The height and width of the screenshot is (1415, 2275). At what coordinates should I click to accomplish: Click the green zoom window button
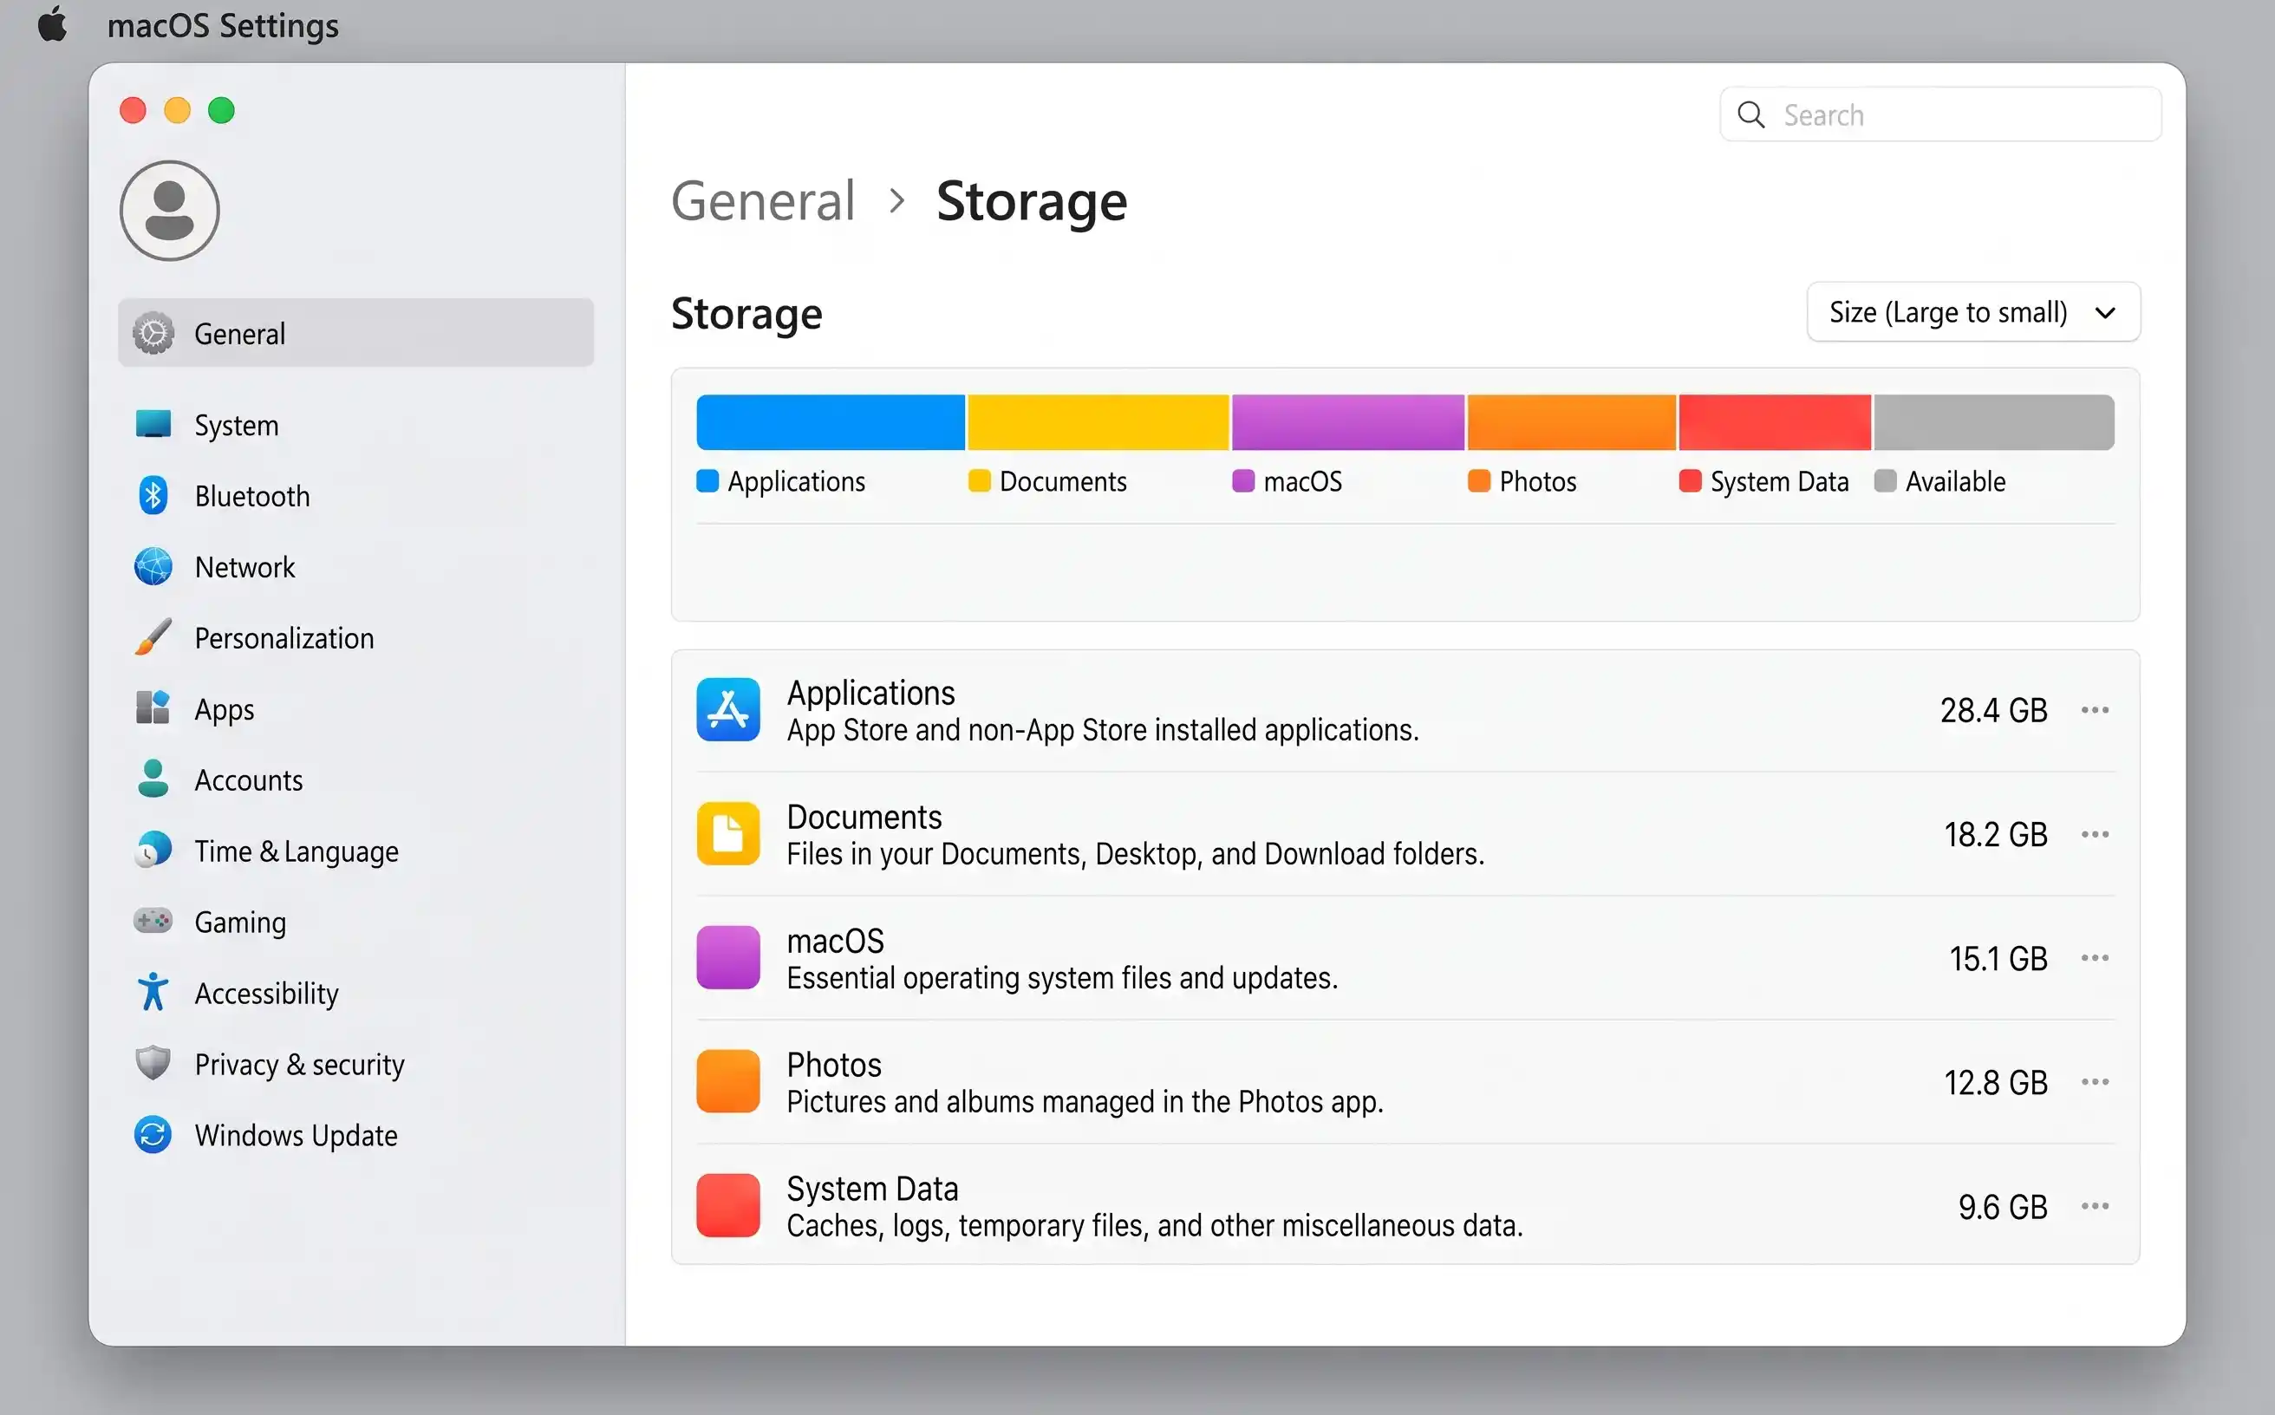tap(221, 110)
